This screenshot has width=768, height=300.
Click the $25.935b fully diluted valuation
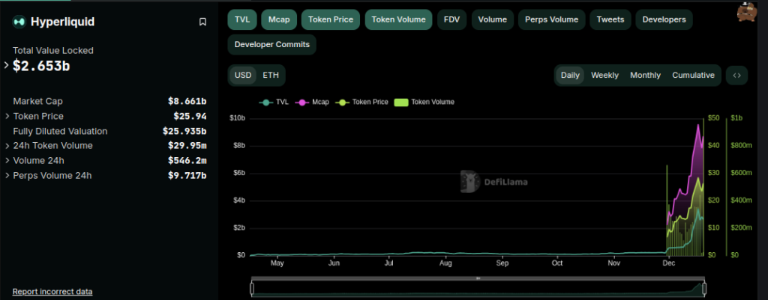[x=184, y=131]
